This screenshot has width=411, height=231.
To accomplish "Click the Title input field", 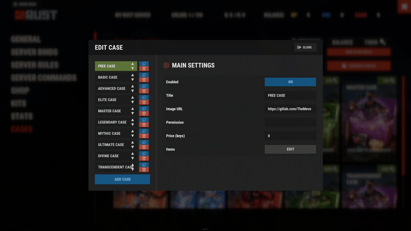I will pos(290,96).
